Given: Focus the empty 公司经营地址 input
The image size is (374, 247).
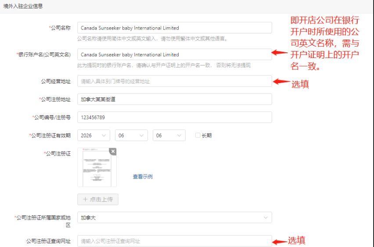Looking at the screenshot, I should tap(174, 81).
